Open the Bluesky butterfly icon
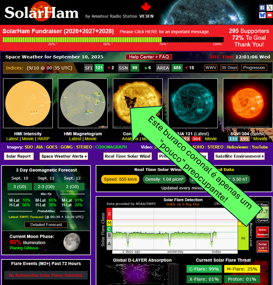Screen dimensions: 273x285 click(x=262, y=15)
